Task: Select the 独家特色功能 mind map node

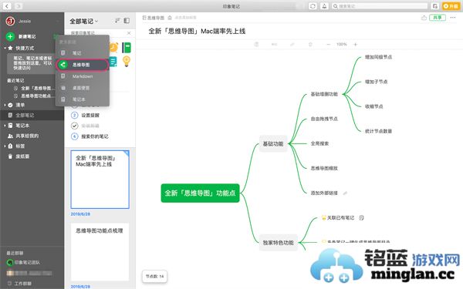Action: click(278, 243)
